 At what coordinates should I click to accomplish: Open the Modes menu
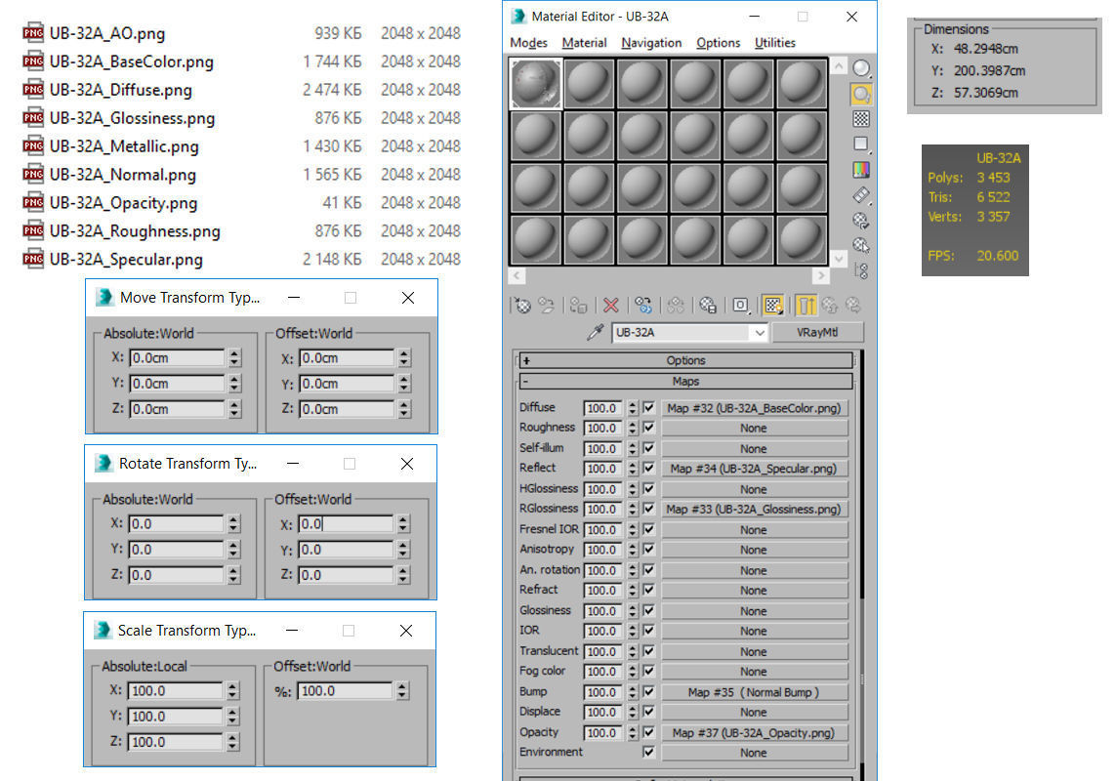[x=529, y=43]
